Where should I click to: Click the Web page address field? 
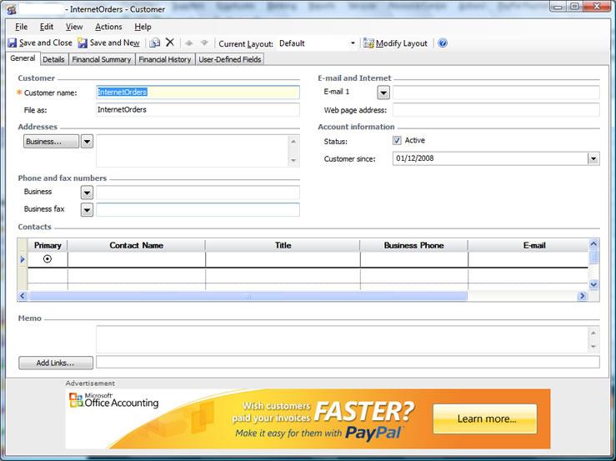(x=496, y=110)
